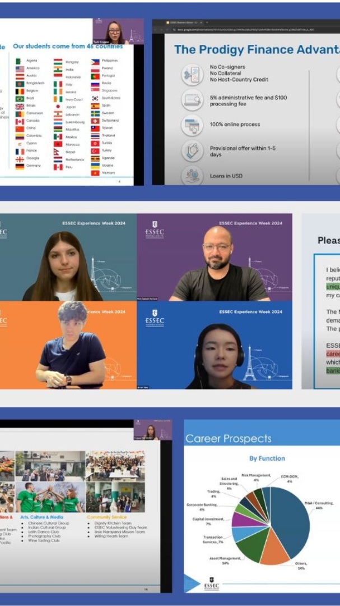This screenshot has width=340, height=606.
Task: Click the Peru flag icon
Action: 58,167
